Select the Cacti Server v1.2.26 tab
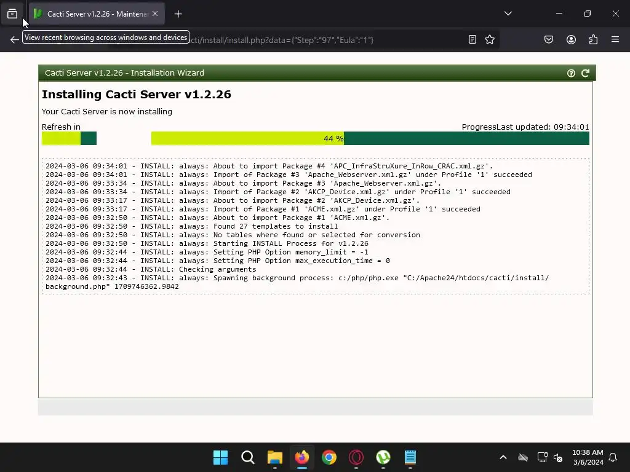This screenshot has width=630, height=472. click(x=97, y=14)
